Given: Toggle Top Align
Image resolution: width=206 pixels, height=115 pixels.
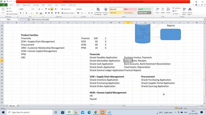Looking at the screenshot, I should [x=46, y=9].
